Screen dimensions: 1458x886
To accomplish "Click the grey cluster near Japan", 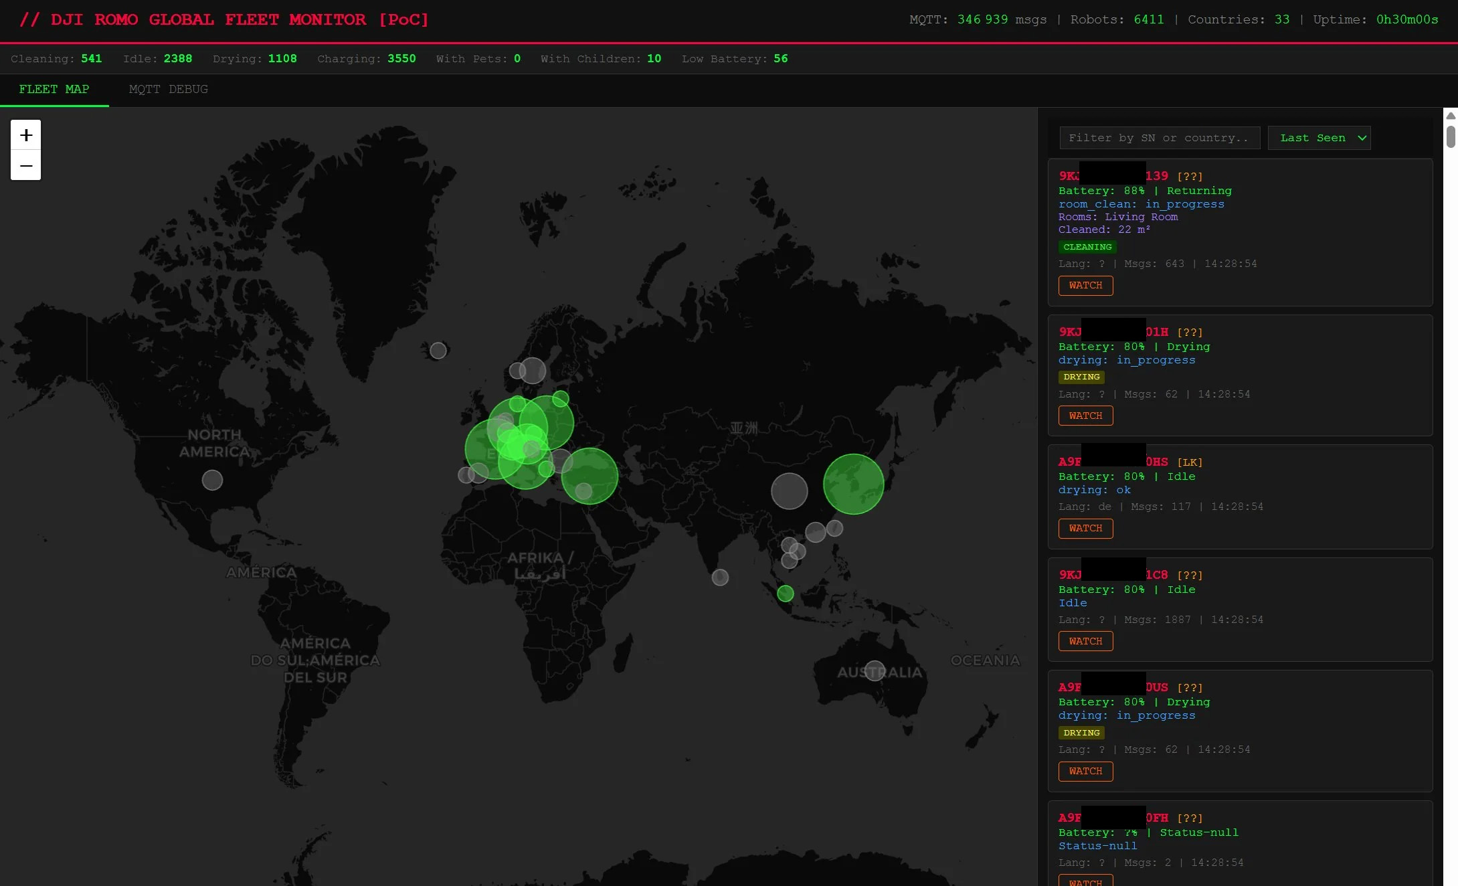I will (x=790, y=491).
